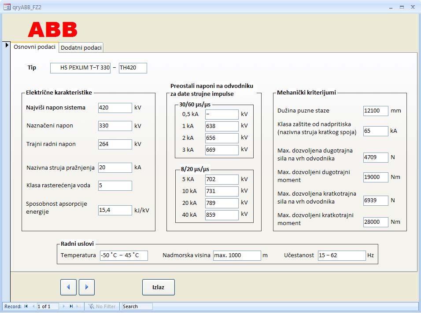This screenshot has height=313, width=421.
Task: Click the Izlaz button
Action: (159, 287)
